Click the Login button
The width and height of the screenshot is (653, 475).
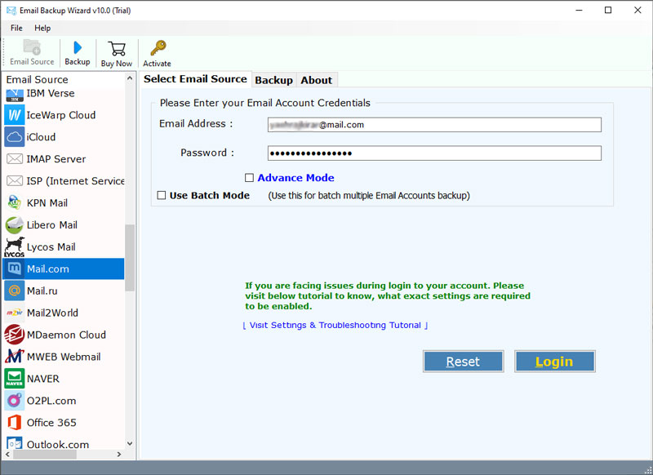click(555, 362)
